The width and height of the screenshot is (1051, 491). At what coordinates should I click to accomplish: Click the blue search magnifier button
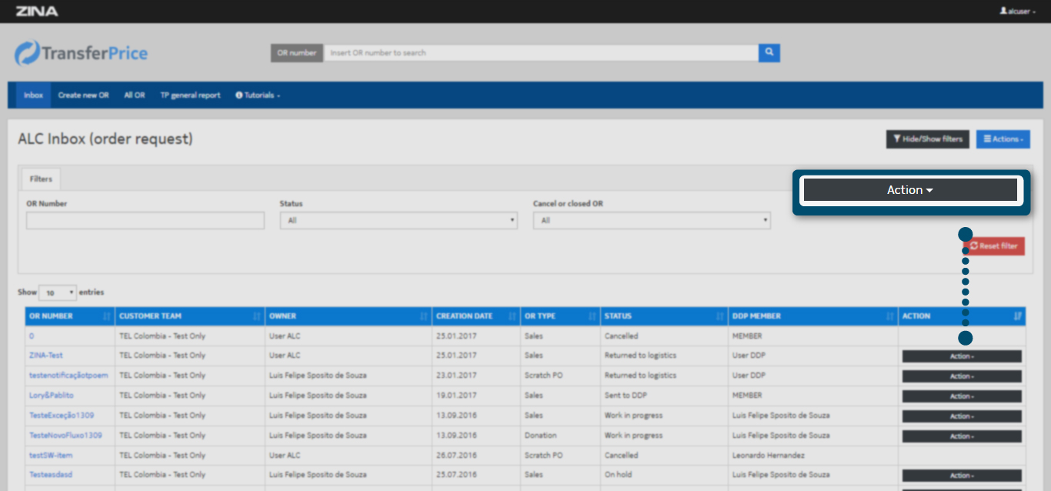point(769,53)
